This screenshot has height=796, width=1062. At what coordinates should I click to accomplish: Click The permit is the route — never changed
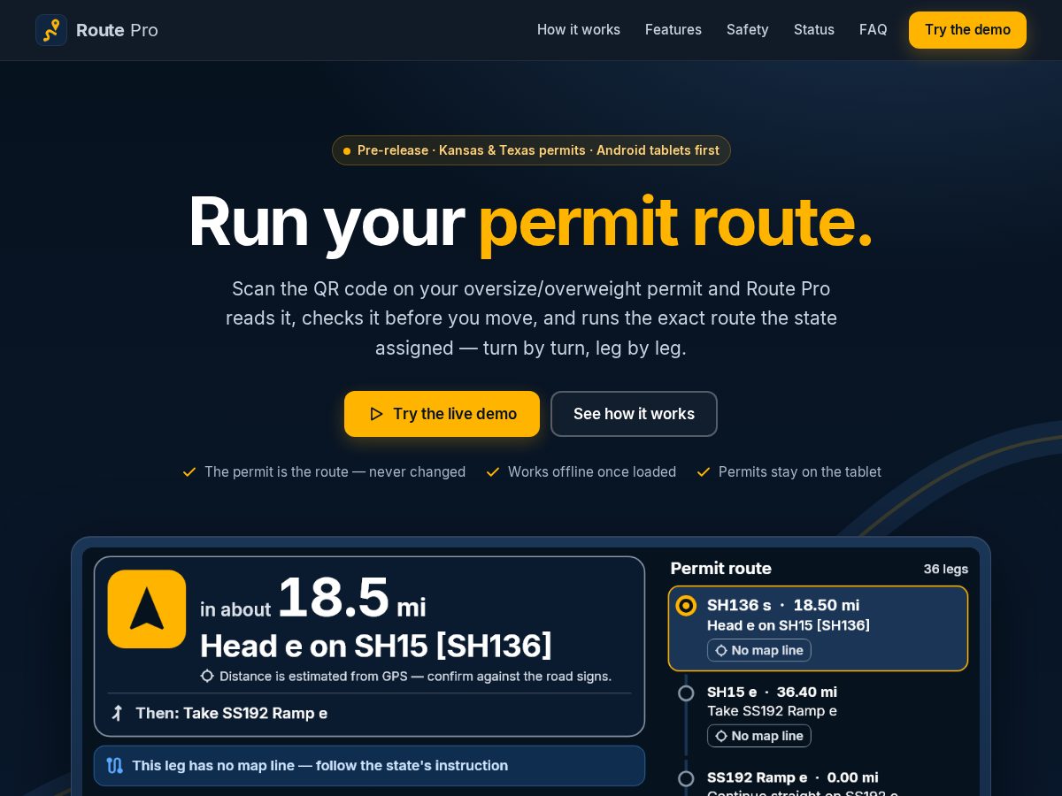[335, 472]
